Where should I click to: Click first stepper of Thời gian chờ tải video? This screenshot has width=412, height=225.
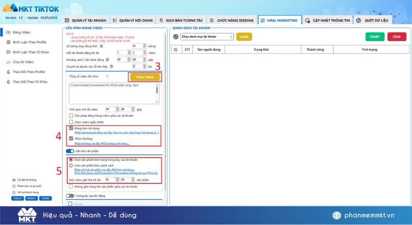(118, 109)
